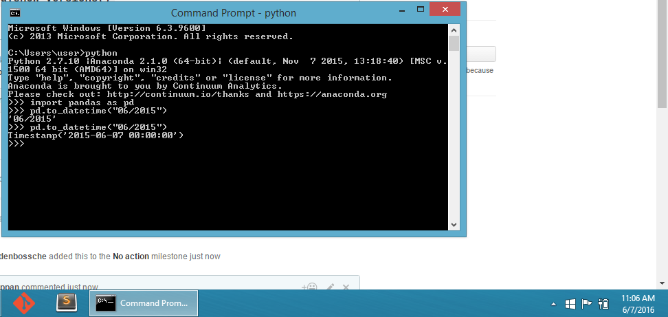Click the Microsoft Windows version line
Viewport: 668px width, 317px height.
tap(107, 28)
